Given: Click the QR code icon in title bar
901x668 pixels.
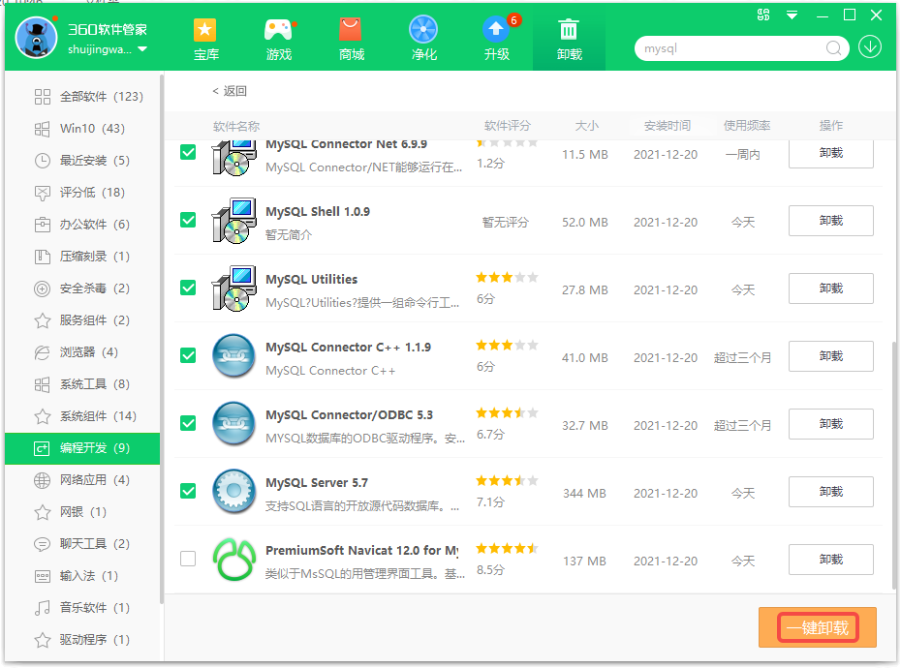Looking at the screenshot, I should (764, 15).
